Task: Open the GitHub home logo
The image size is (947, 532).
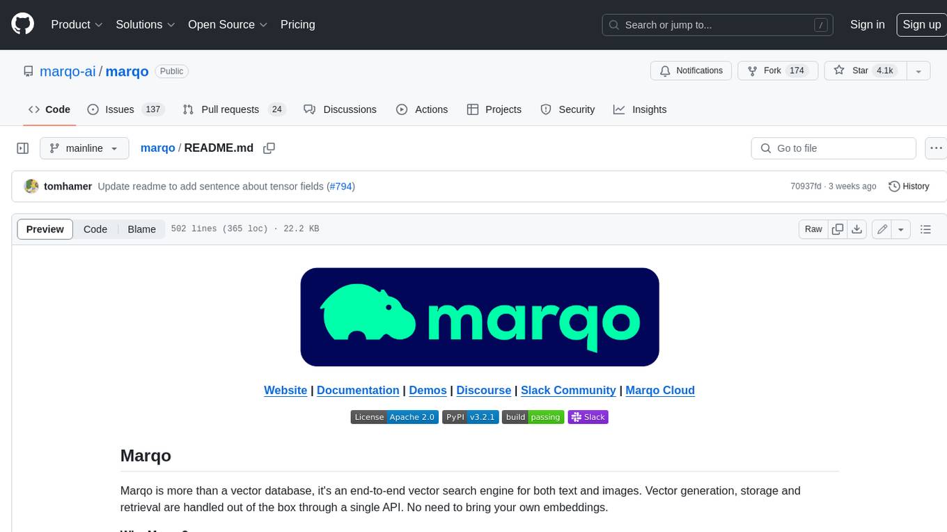Action: (22, 24)
